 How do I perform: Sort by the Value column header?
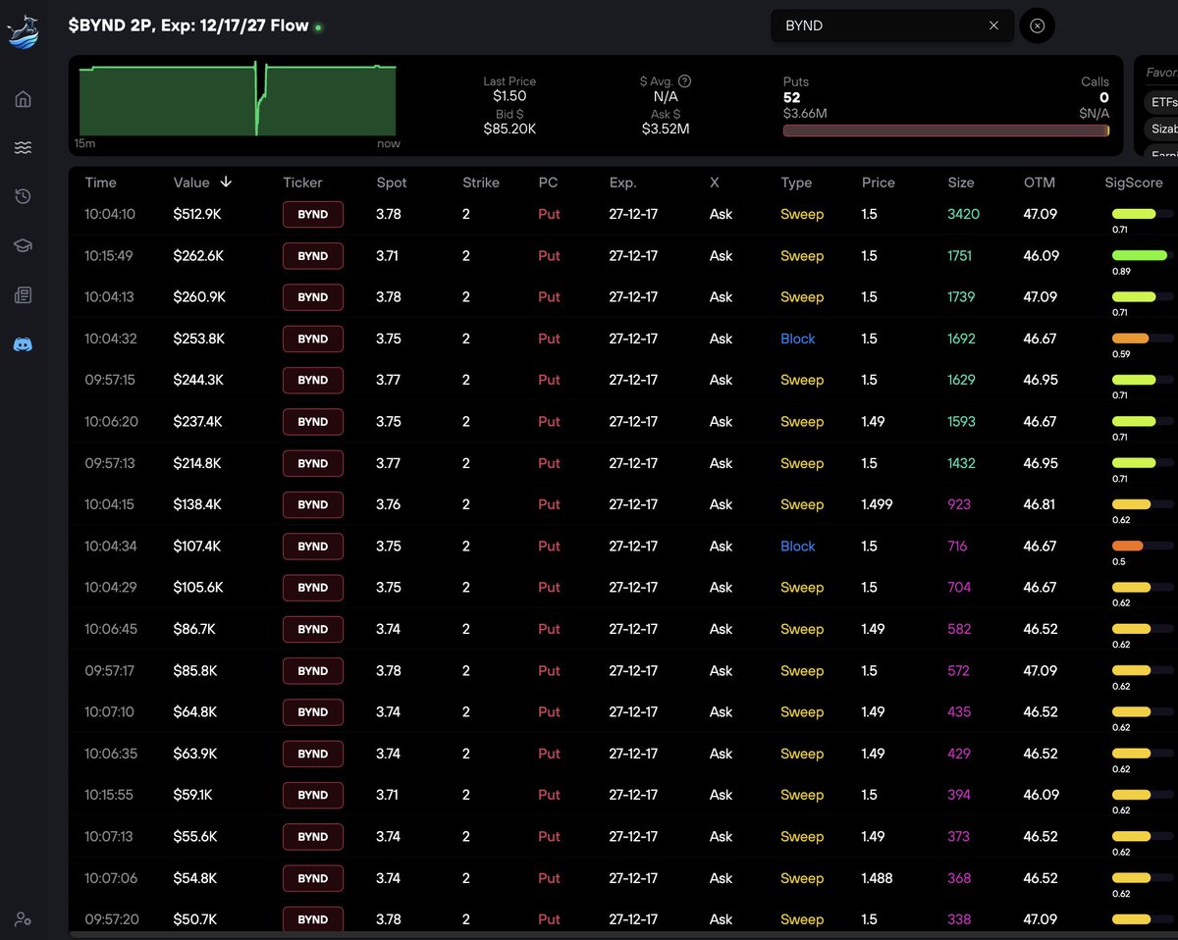point(191,183)
